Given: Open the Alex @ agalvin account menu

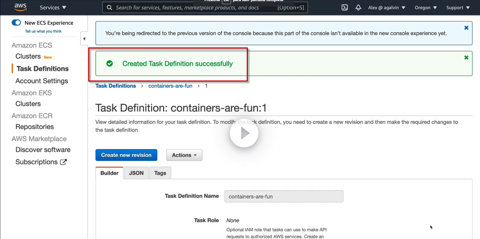Looking at the screenshot, I should 387,7.
